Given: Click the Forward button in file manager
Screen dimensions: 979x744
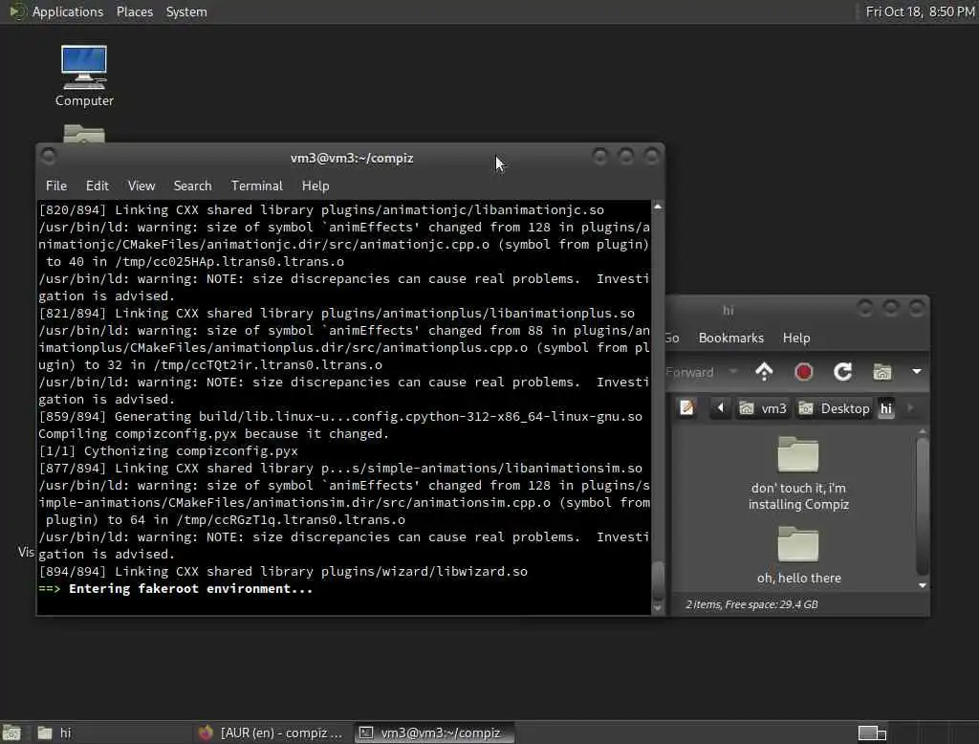Looking at the screenshot, I should (690, 372).
